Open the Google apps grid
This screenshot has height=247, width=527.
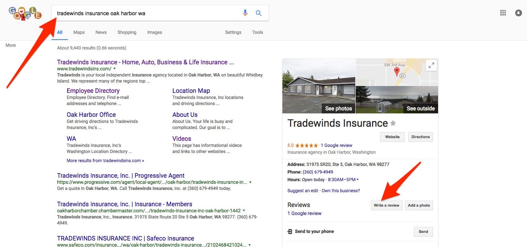pos(503,13)
